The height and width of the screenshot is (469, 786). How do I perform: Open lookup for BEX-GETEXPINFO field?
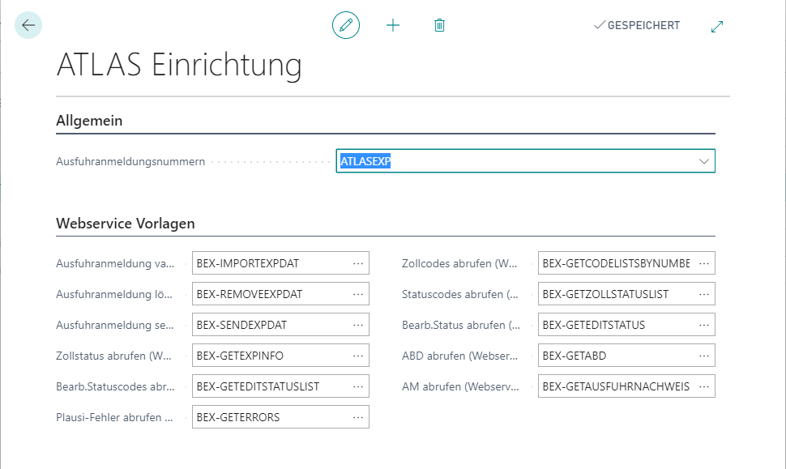coord(358,356)
